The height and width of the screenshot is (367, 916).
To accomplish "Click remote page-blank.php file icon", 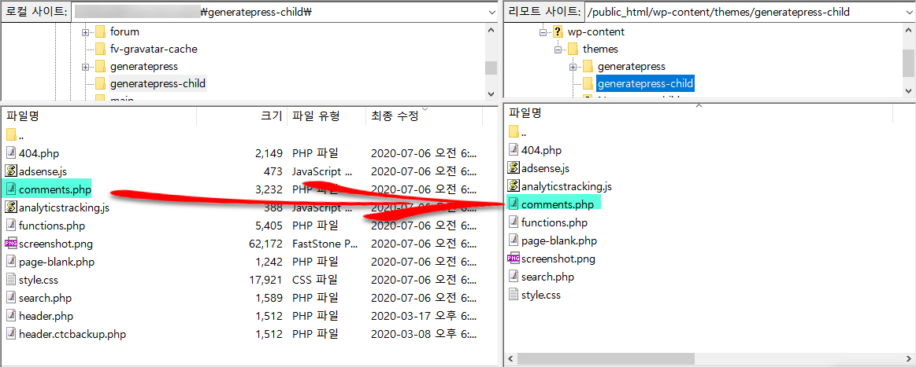I will 514,240.
